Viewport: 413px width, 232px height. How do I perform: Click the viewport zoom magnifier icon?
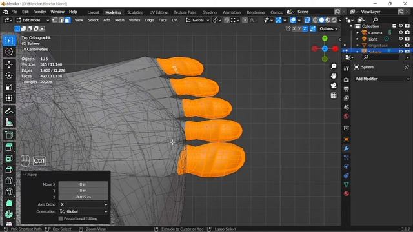[334, 66]
